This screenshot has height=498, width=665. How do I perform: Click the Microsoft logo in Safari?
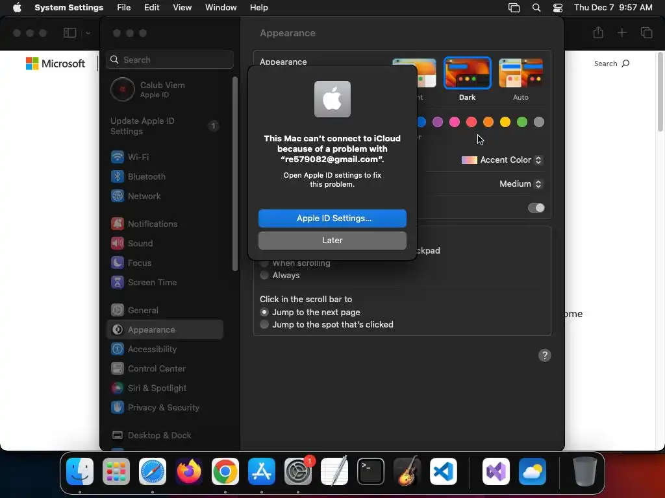coord(55,64)
